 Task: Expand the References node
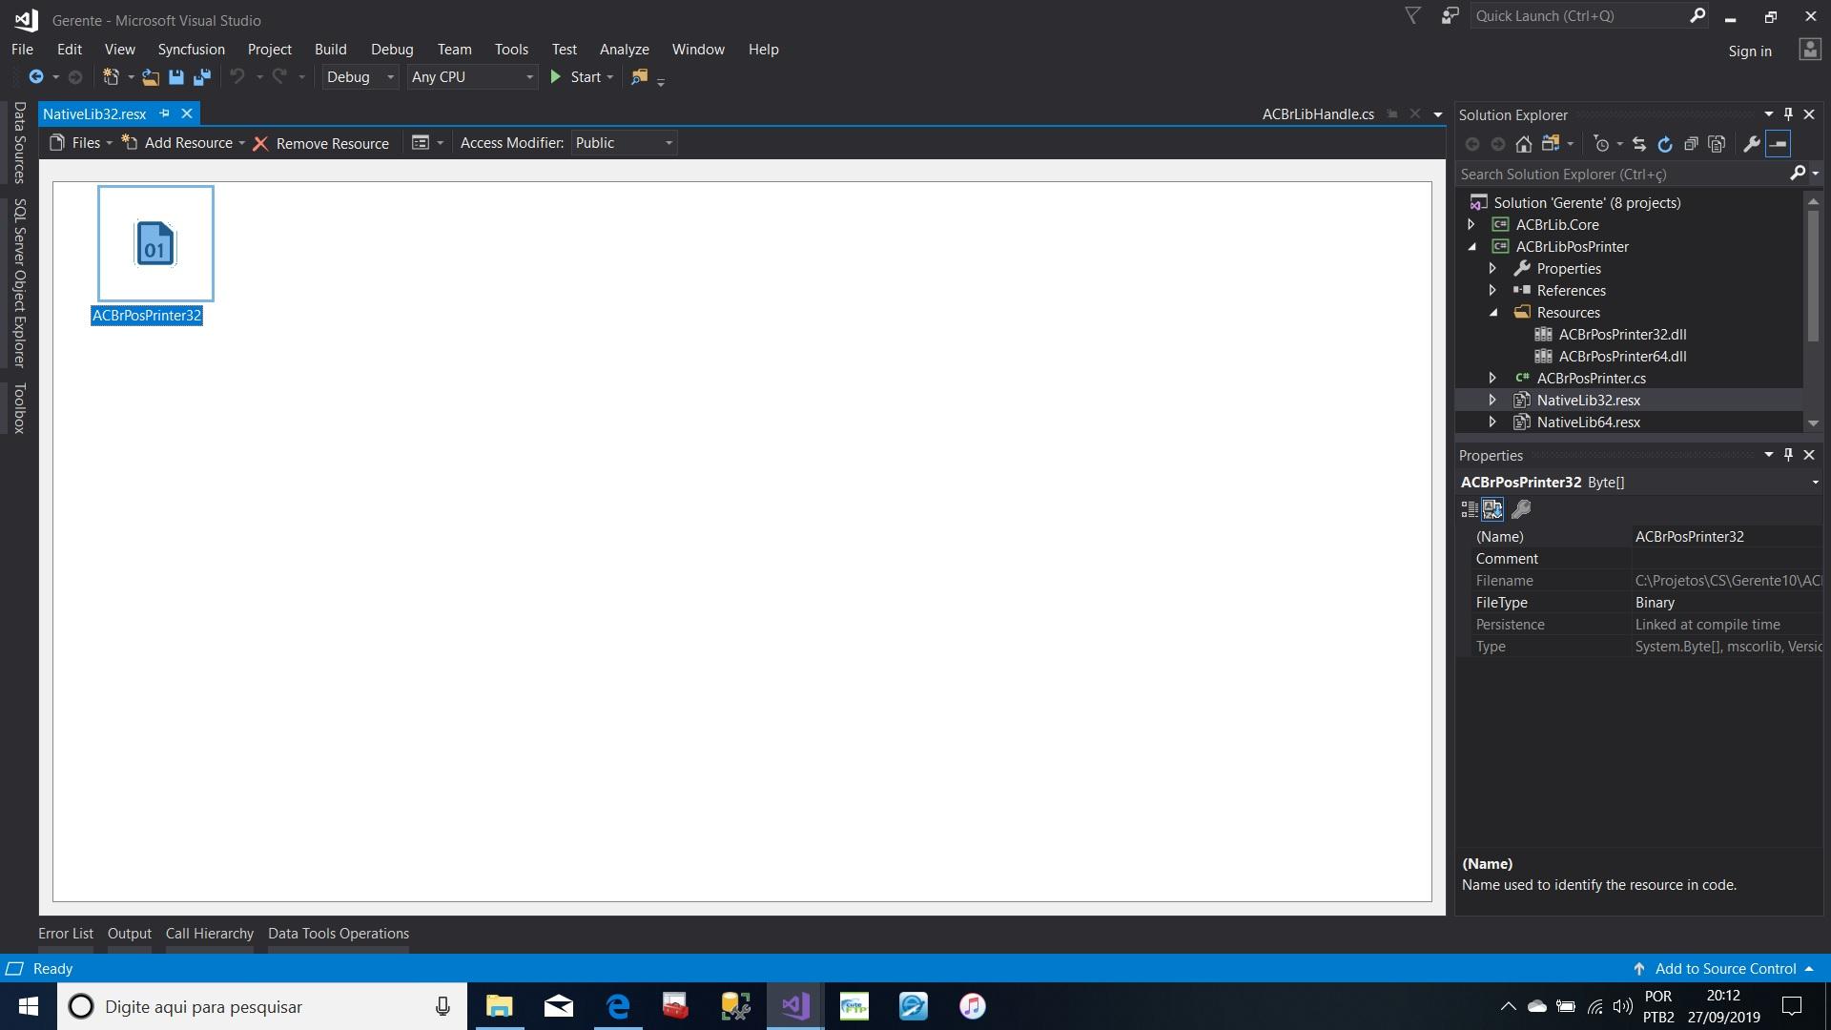click(1493, 291)
